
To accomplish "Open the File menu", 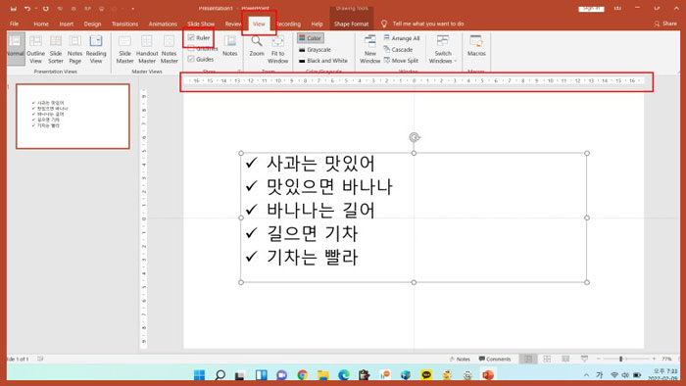I will [x=15, y=24].
